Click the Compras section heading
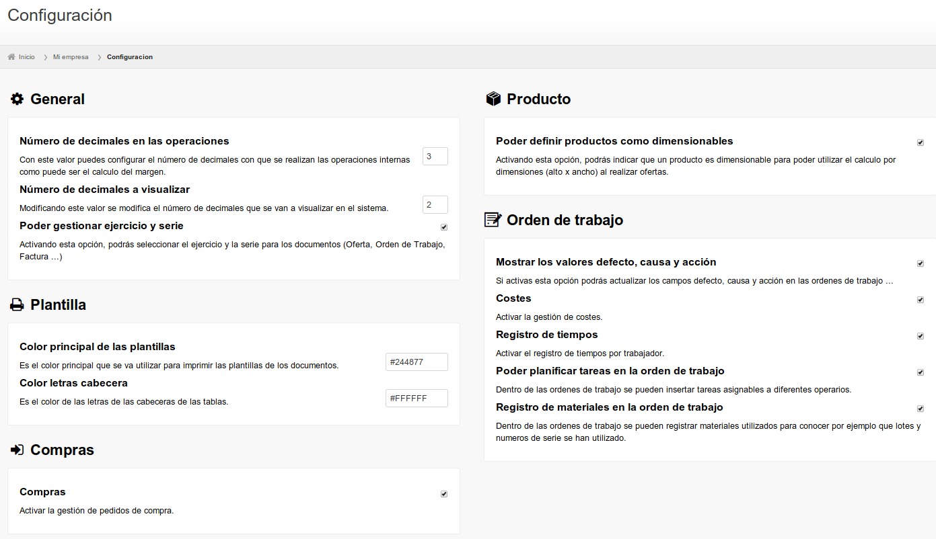 point(63,450)
